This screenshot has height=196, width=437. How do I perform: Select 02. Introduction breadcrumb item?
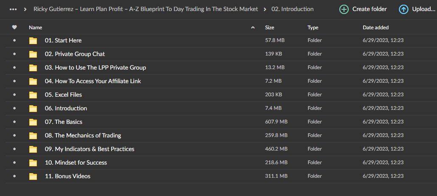[x=292, y=9]
